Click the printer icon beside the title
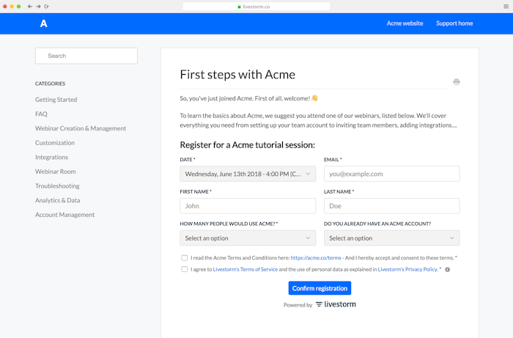This screenshot has width=513, height=338. click(456, 82)
